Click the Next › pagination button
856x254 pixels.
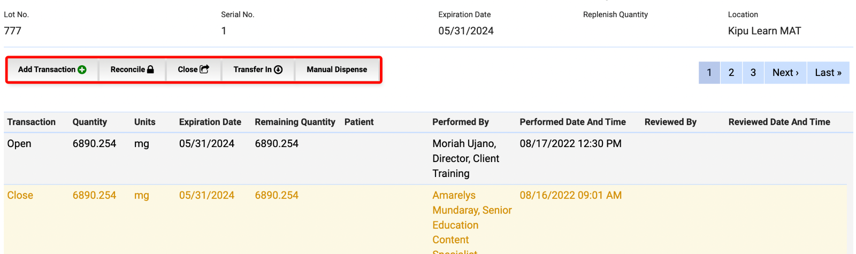(x=785, y=73)
